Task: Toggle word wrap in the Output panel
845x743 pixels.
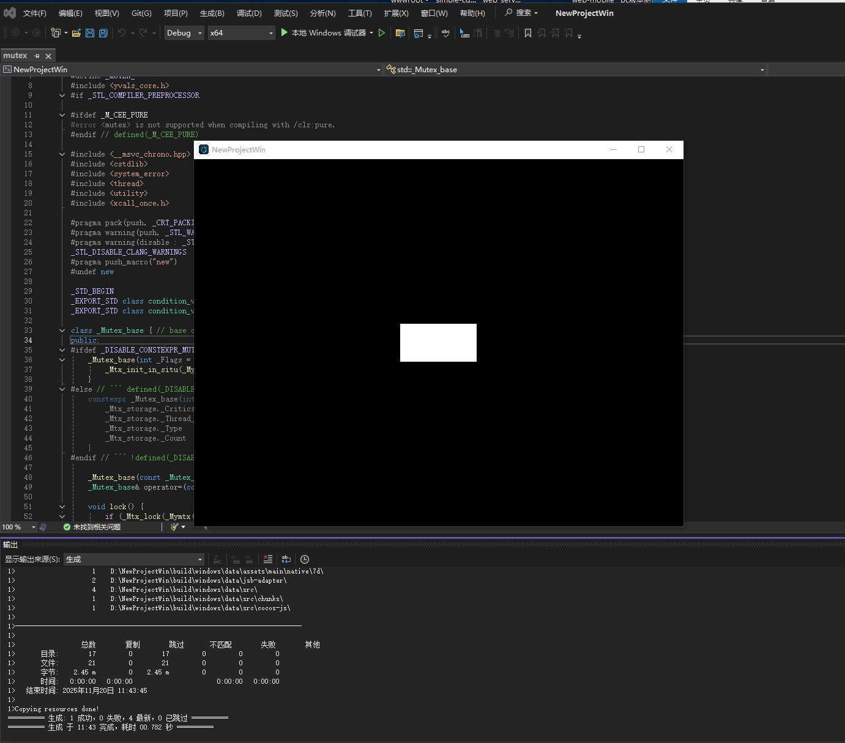Action: coord(286,559)
